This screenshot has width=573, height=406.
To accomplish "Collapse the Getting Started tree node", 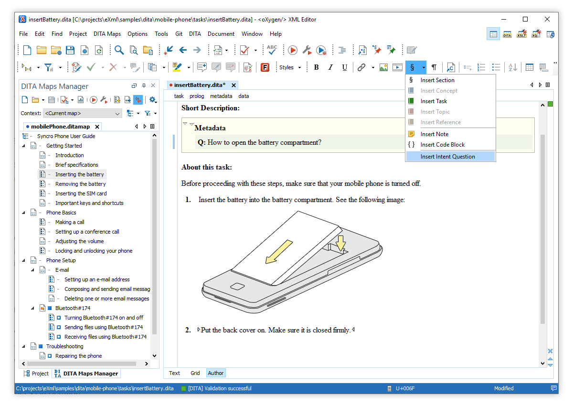I will click(24, 146).
